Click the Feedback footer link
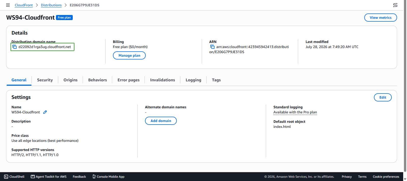Viewport: 407px width, 181px height. pyautogui.click(x=79, y=177)
